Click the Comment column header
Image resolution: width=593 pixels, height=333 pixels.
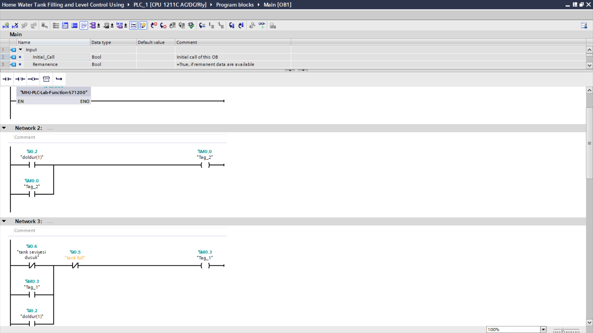[x=233, y=43]
